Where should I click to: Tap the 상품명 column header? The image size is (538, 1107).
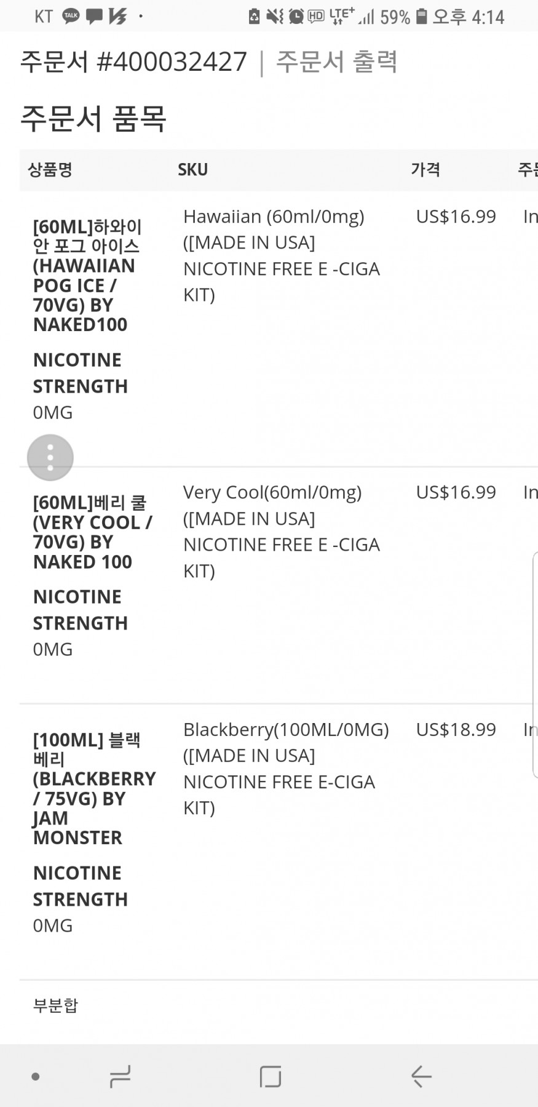pyautogui.click(x=50, y=170)
